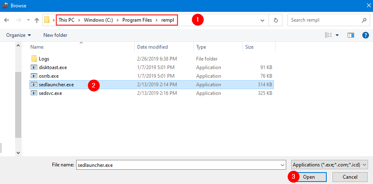This screenshot has width=373, height=184.
Task: Click the change view layout icon
Action: (328, 35)
